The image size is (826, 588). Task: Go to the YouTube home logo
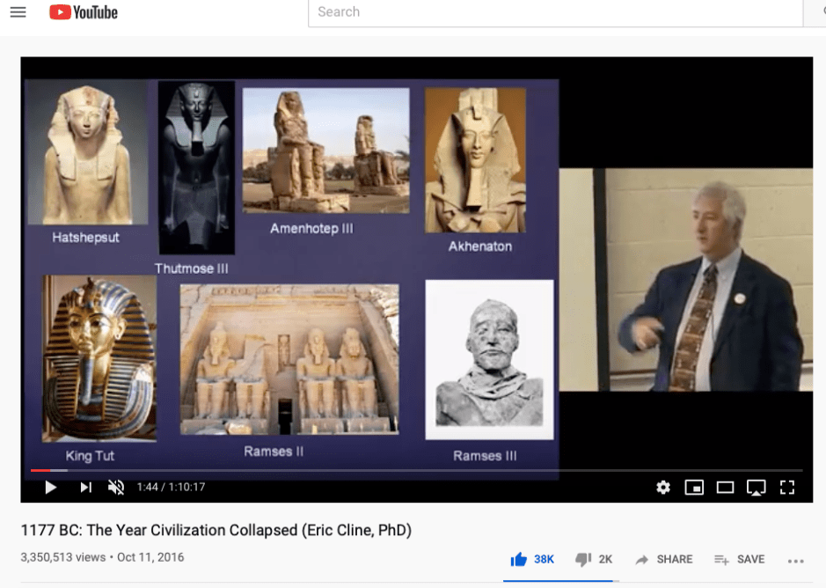click(x=84, y=12)
